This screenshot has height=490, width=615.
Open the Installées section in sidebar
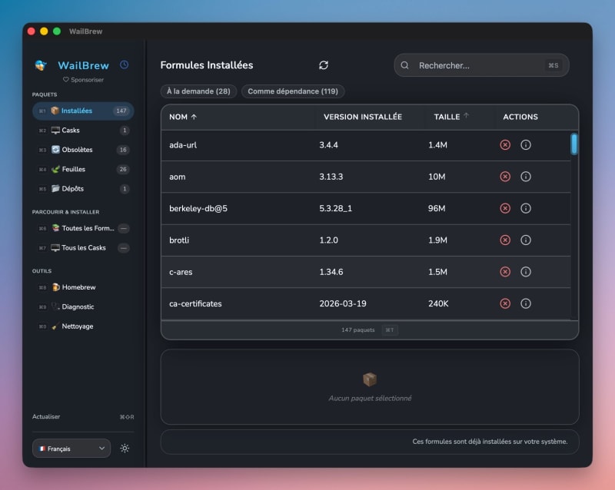(x=83, y=111)
